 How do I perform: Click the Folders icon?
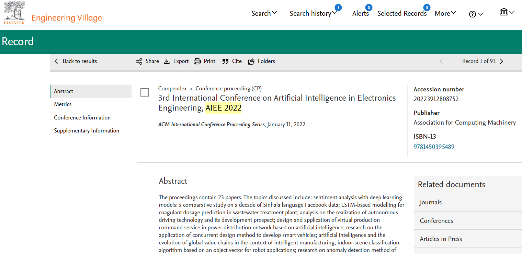point(251,61)
